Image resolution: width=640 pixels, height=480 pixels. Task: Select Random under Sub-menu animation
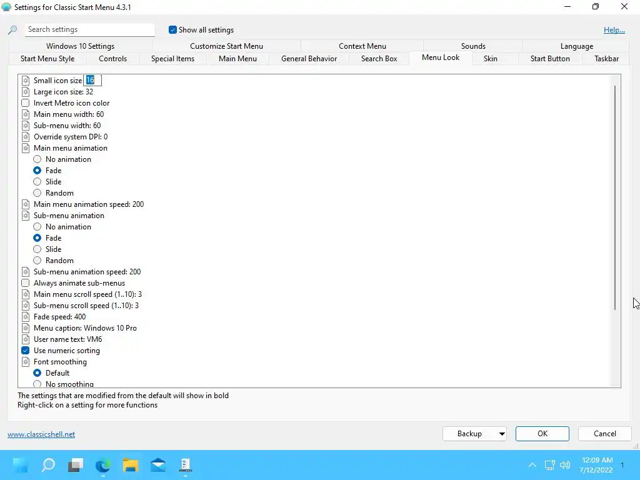tap(37, 261)
